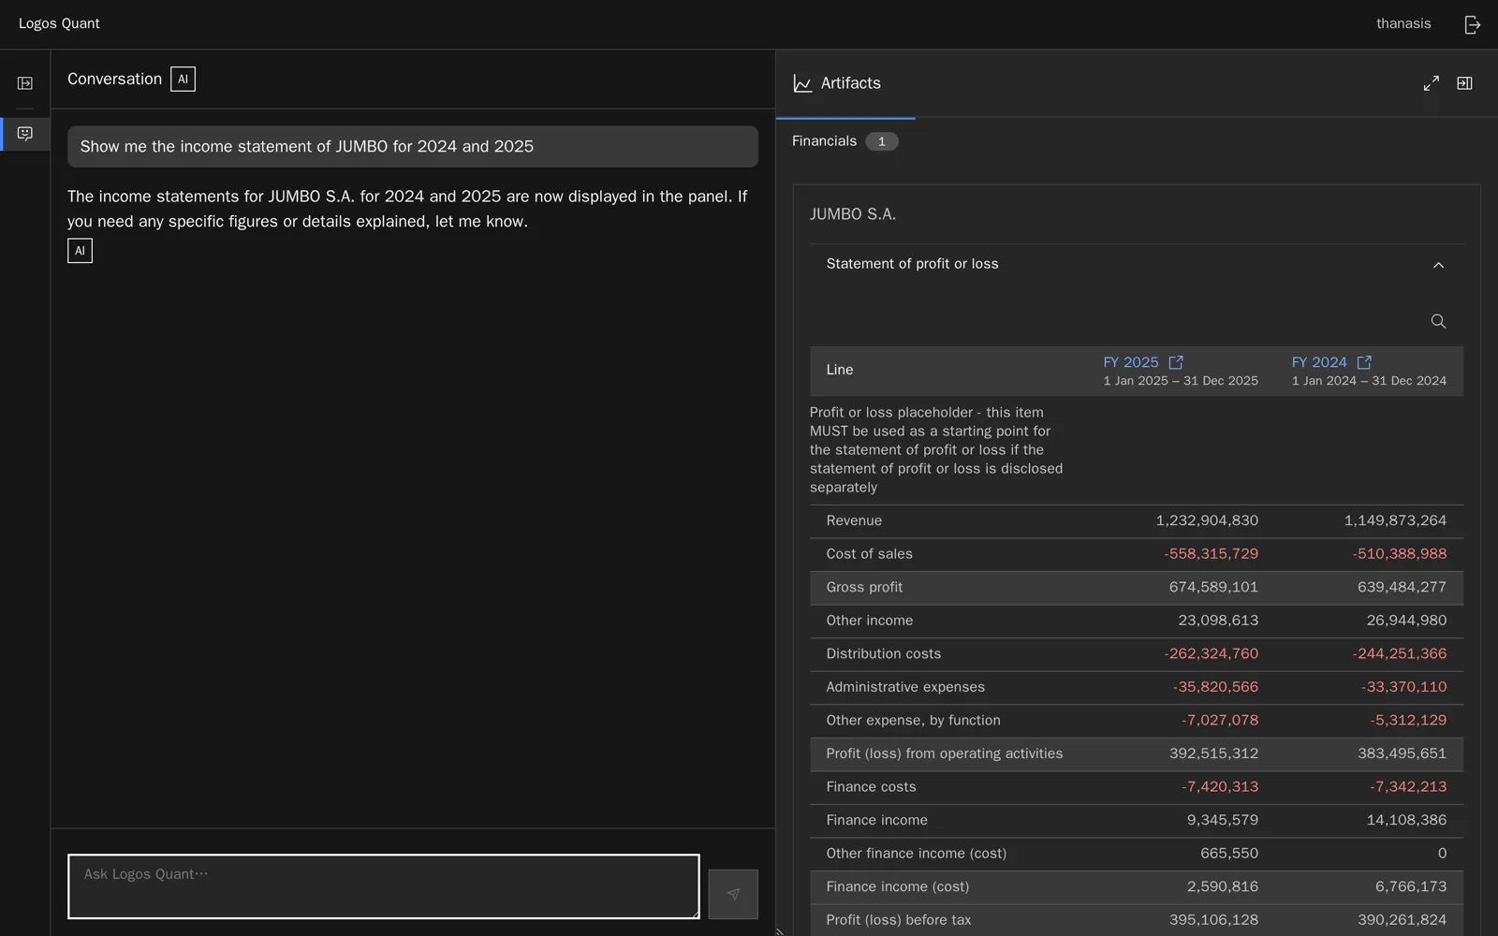Select distribution costs value -244,251,366
The width and height of the screenshot is (1498, 936).
coord(1399,654)
